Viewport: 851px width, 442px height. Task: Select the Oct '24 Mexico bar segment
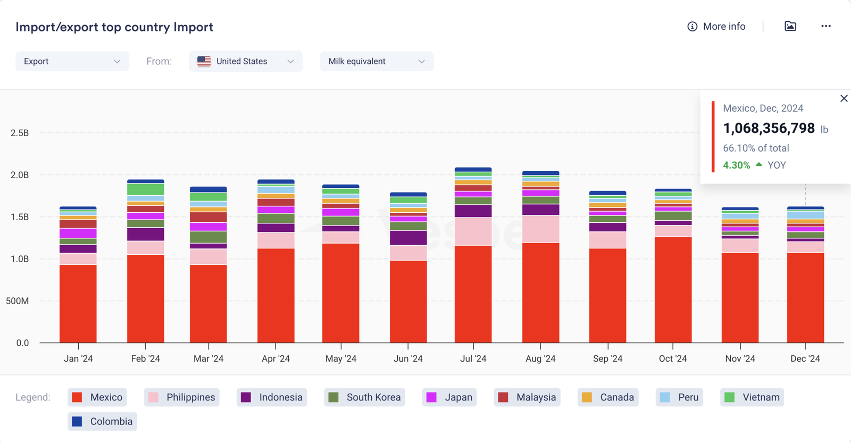673,290
